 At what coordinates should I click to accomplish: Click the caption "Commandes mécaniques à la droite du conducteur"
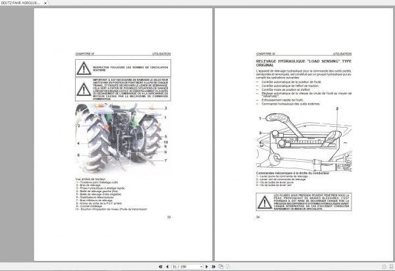(292, 173)
